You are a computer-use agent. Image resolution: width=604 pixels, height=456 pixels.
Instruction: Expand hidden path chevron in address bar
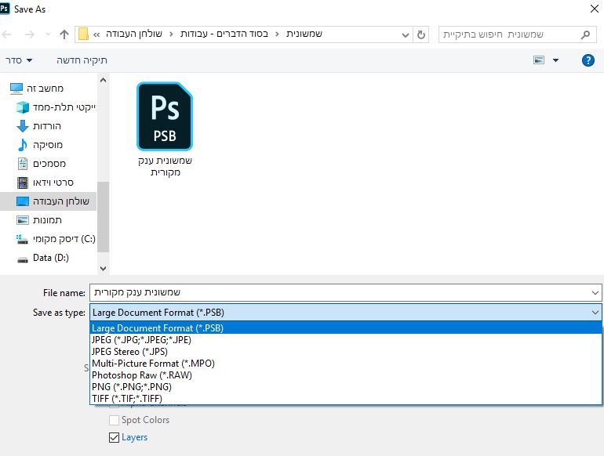96,34
